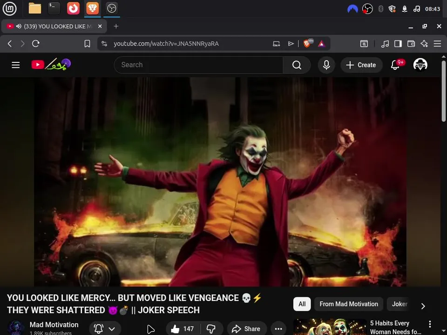Open the 5 Habits Every Woman thumbnail
This screenshot has height=335, width=447.
(x=330, y=327)
